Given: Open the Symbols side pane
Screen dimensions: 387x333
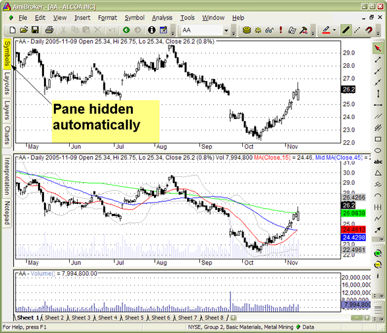Looking at the screenshot, I should point(7,53).
